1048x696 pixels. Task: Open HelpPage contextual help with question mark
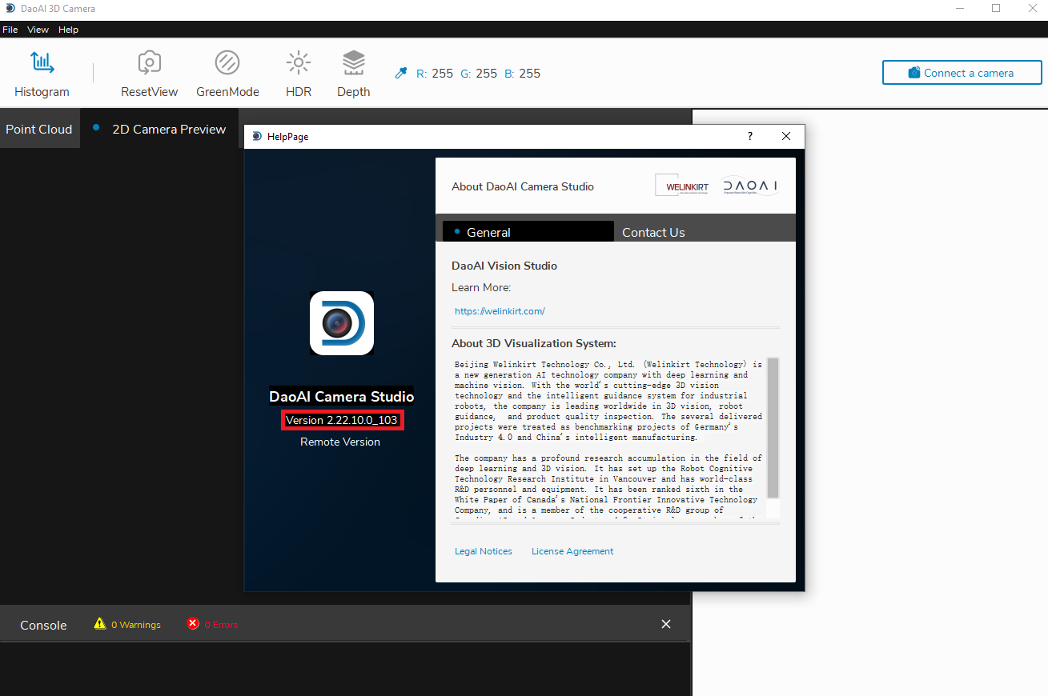[x=749, y=136]
